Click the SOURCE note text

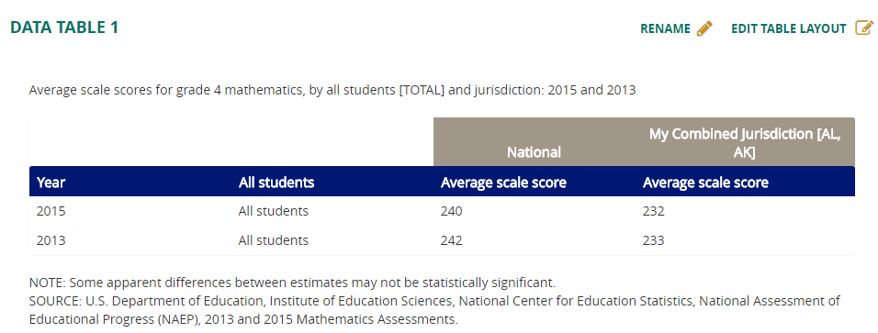tap(434, 310)
